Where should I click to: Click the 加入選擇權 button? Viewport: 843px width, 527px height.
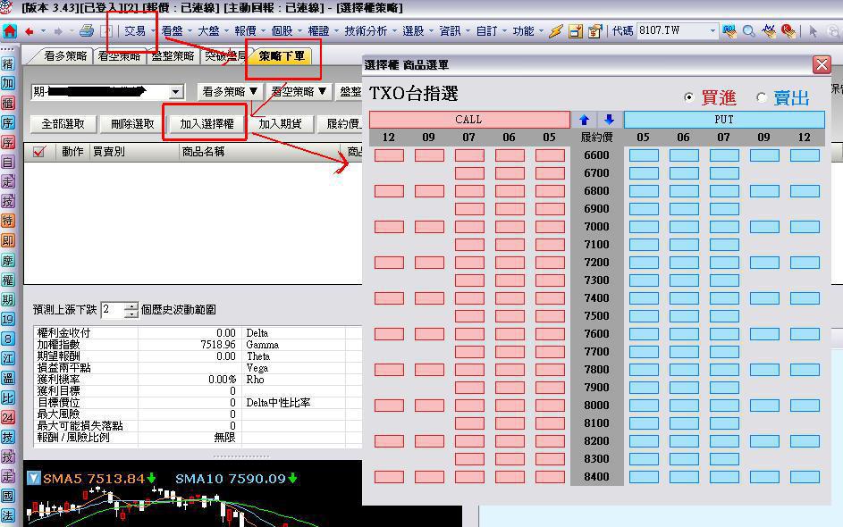tap(207, 124)
